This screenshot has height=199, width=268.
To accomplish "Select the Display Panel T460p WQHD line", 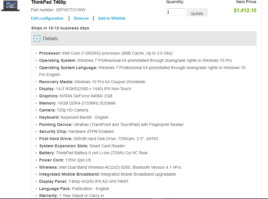I will point(84,181).
